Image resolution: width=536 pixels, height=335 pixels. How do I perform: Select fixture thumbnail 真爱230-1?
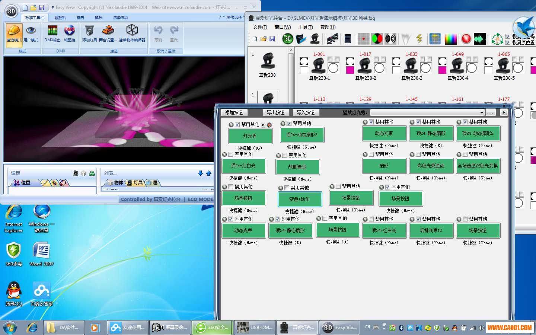point(319,66)
